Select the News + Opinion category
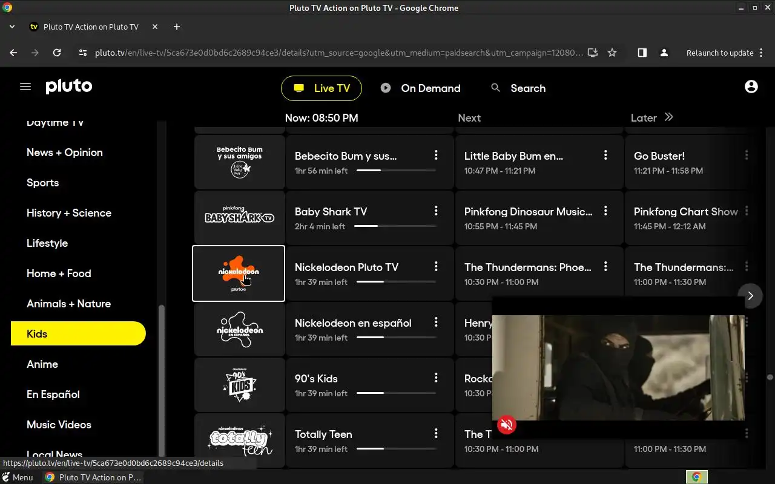The height and width of the screenshot is (484, 775). (65, 152)
